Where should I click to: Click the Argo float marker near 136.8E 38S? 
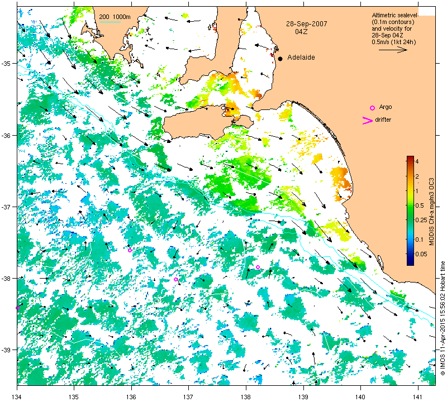click(x=175, y=280)
